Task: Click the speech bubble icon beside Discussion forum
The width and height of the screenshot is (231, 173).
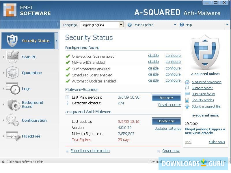Action: pos(187,94)
